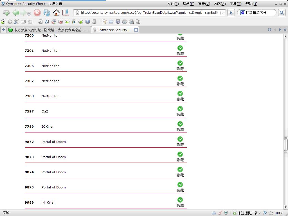
Task: Click the shield icon in status bar
Action: (226, 213)
